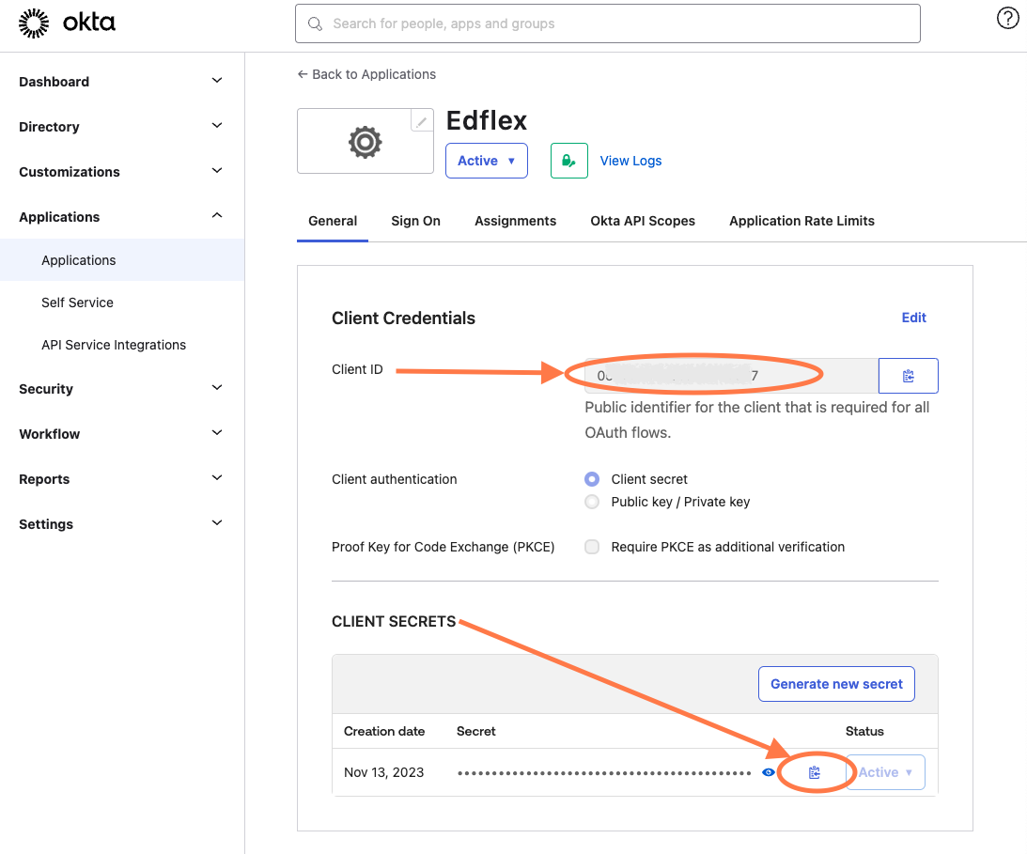Enable Require PKCE as additional verification
This screenshot has height=854, width=1027.
coord(592,547)
